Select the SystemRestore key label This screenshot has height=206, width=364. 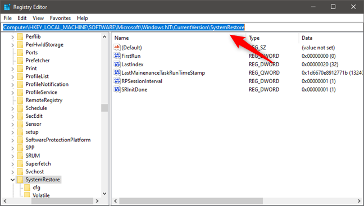pyautogui.click(x=43, y=180)
